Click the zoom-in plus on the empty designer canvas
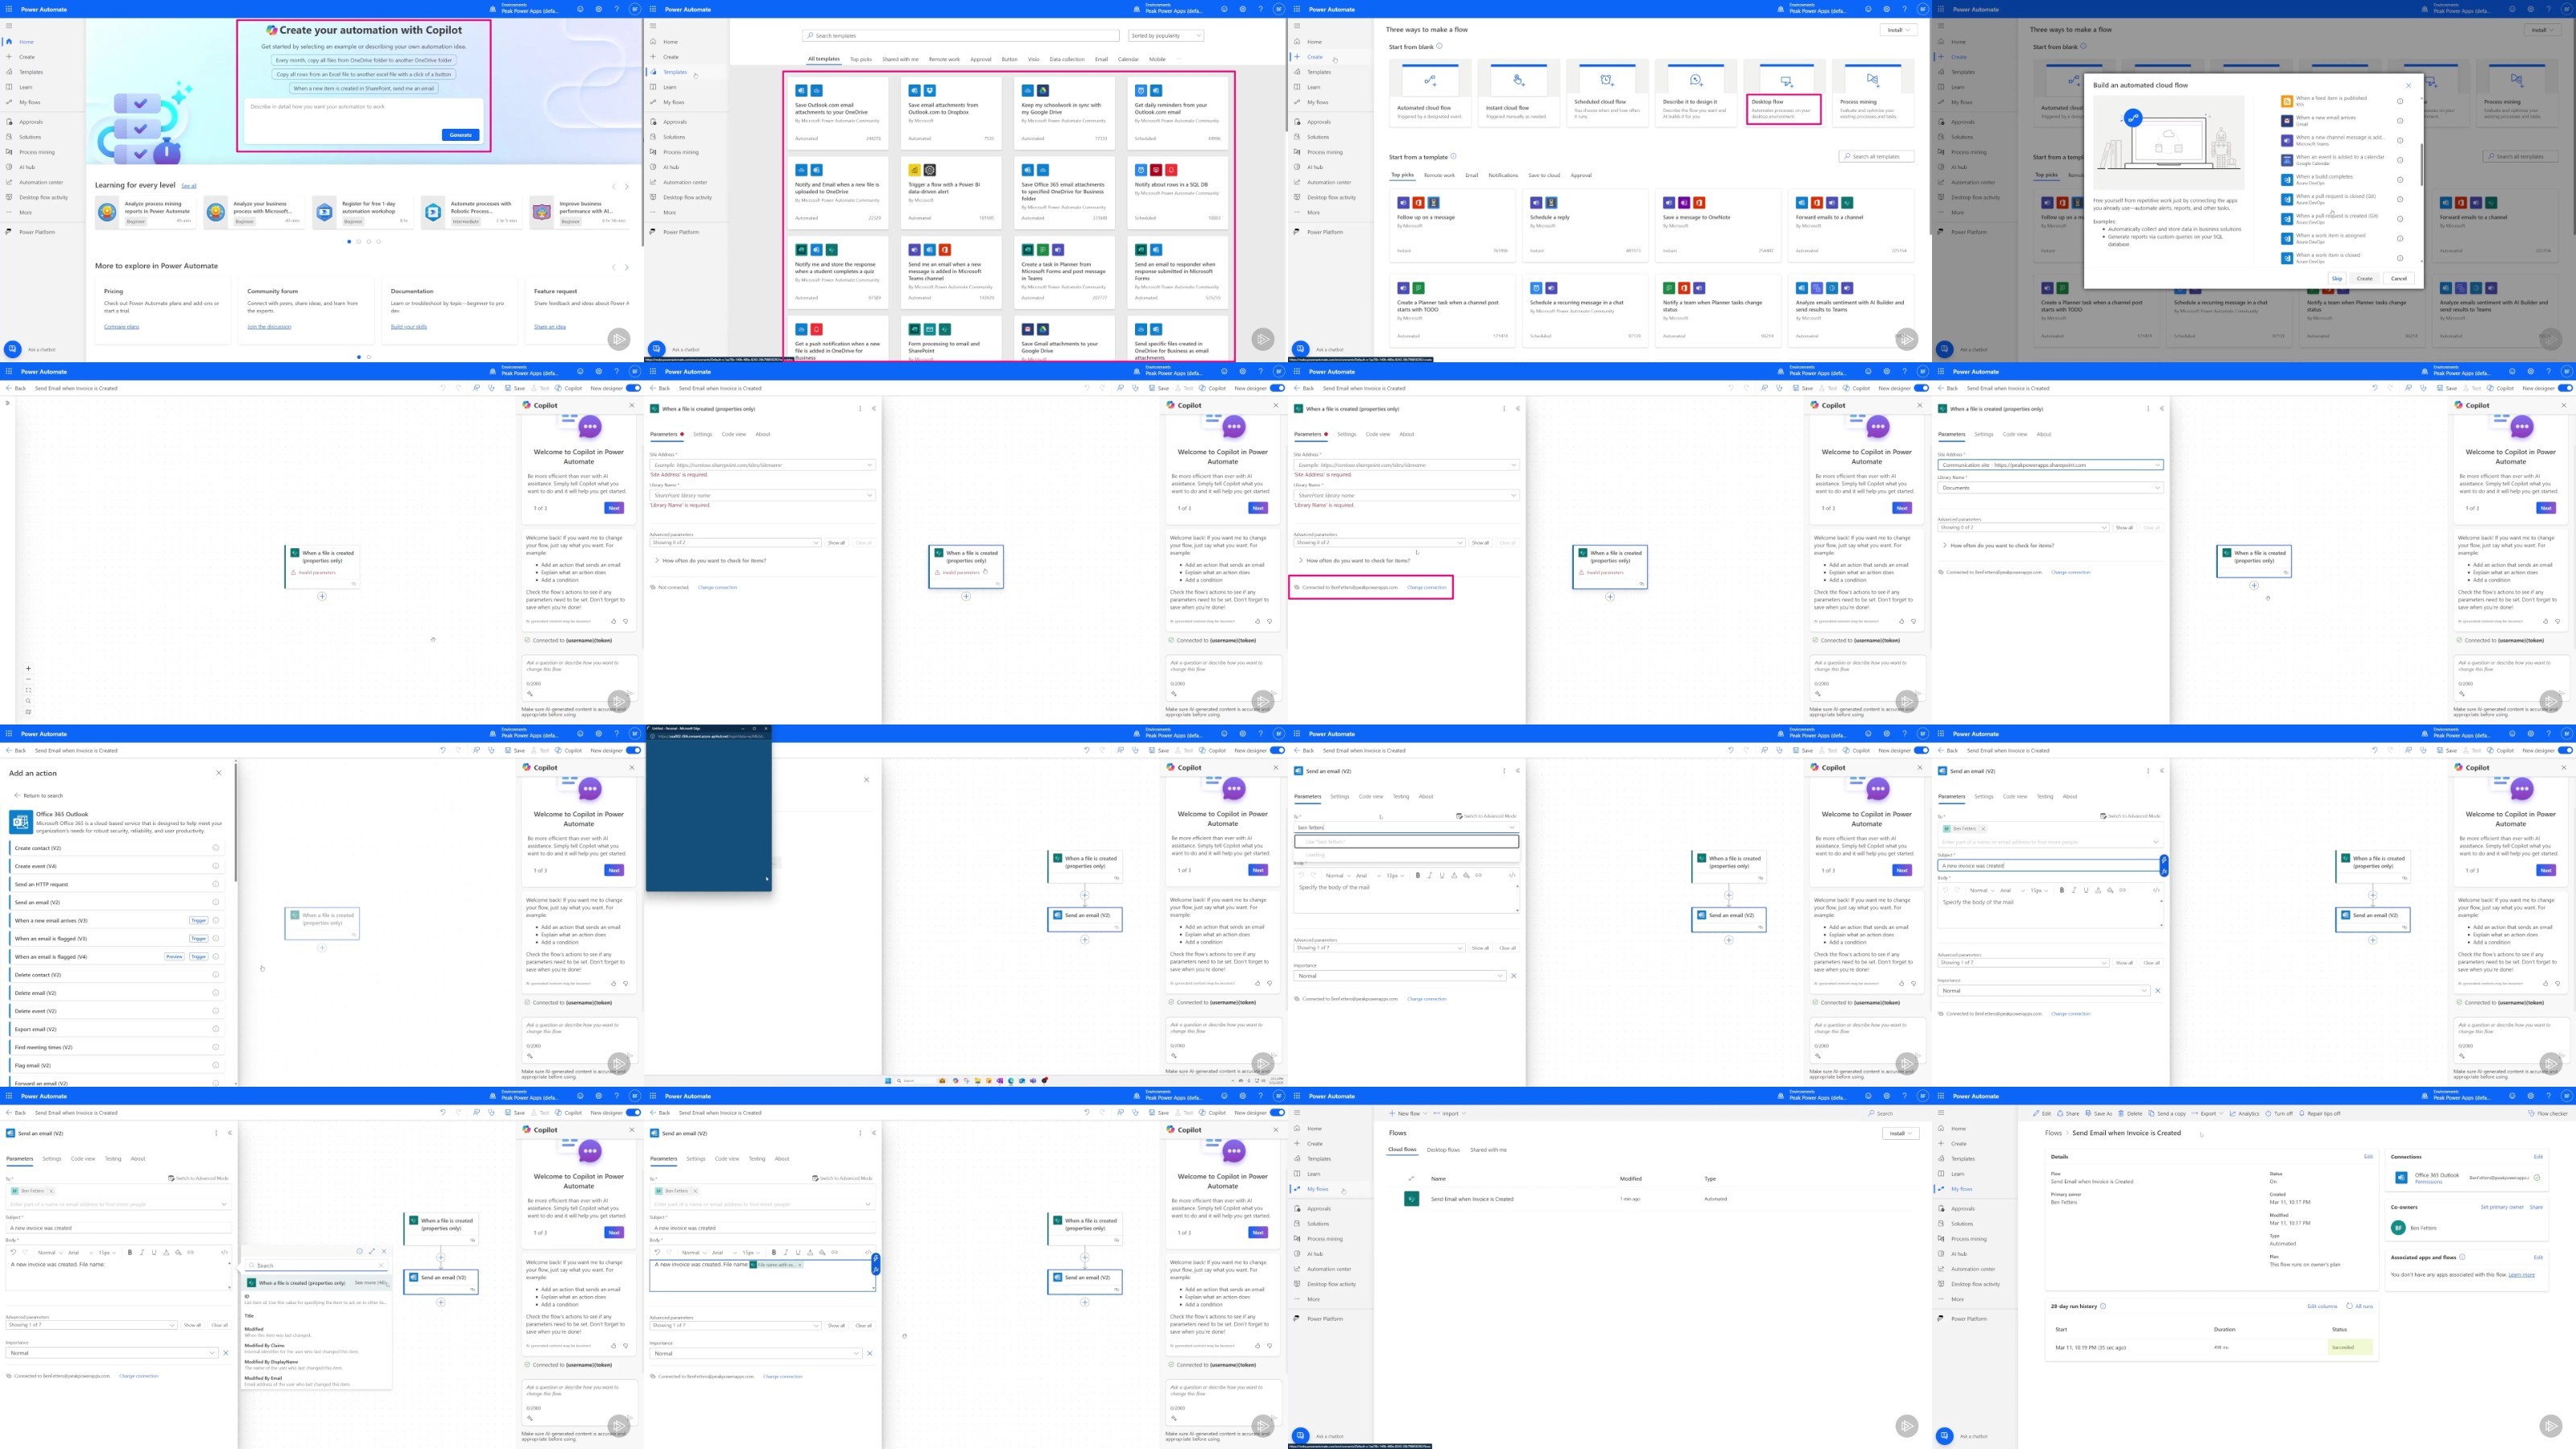The width and height of the screenshot is (2576, 1449). (28, 668)
